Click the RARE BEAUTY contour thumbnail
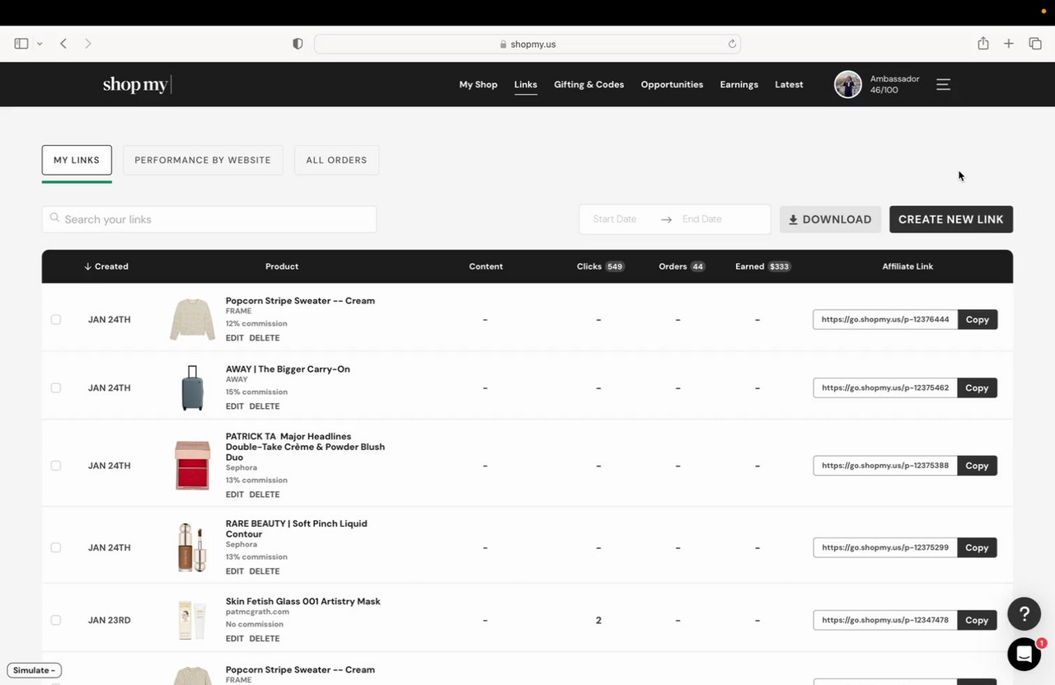1055x685 pixels. pos(192,547)
